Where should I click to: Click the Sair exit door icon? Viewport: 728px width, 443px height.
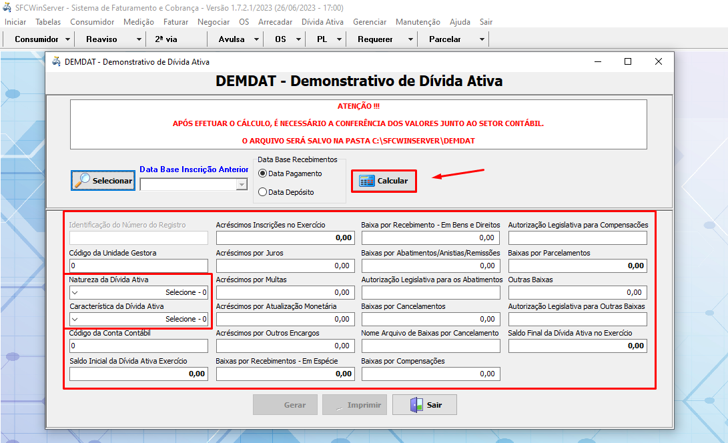(414, 404)
